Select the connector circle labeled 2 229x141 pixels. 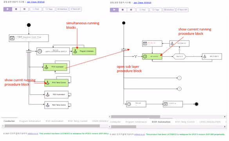point(179,89)
